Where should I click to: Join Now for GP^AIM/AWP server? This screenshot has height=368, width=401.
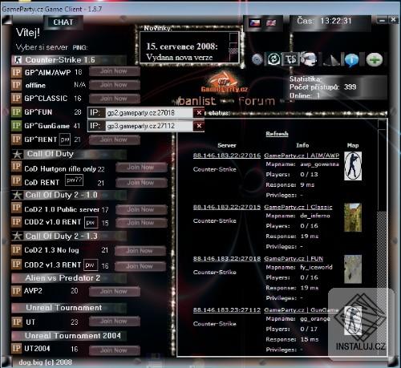114,71
